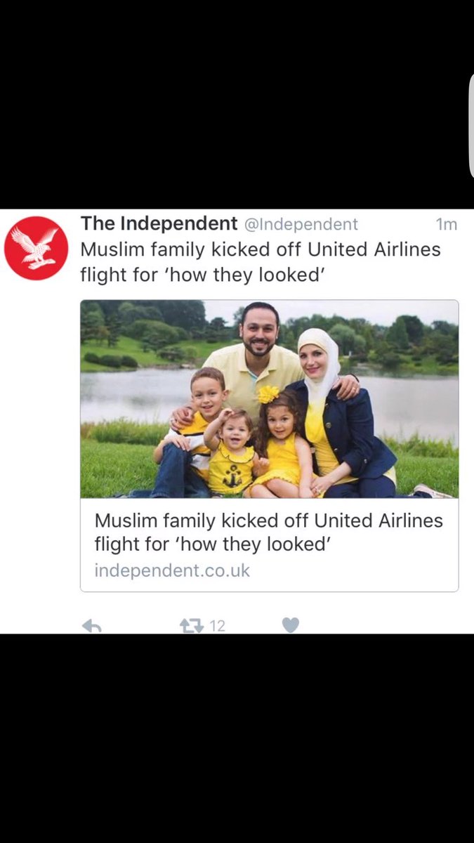
Task: Open the family photo in the link card
Action: point(270,399)
